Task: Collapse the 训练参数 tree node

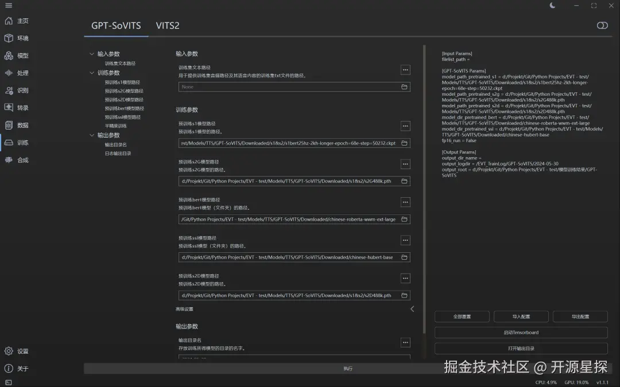Action: pos(92,73)
